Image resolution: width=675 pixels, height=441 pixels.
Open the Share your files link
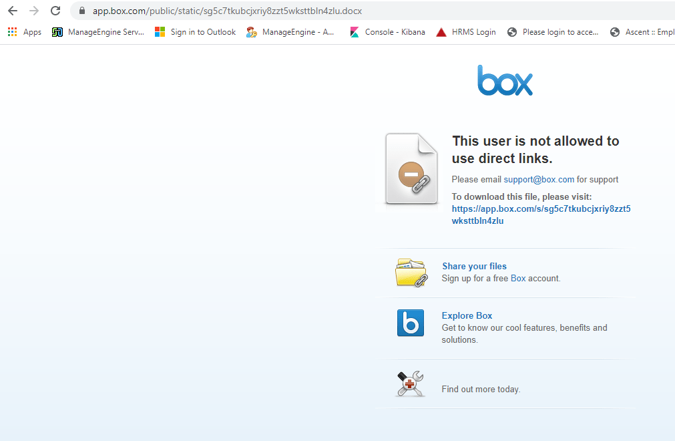tap(475, 266)
